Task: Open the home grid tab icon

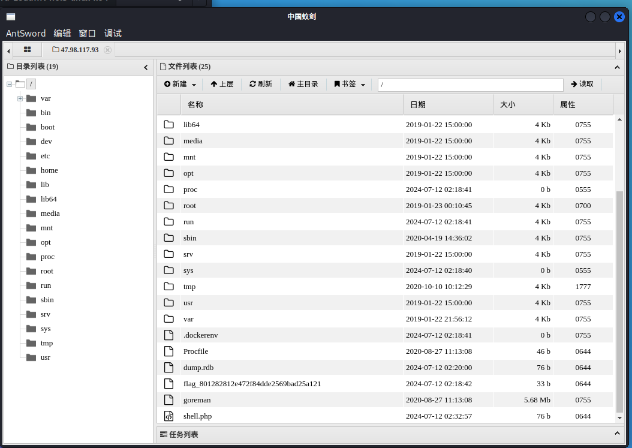Action: (27, 50)
